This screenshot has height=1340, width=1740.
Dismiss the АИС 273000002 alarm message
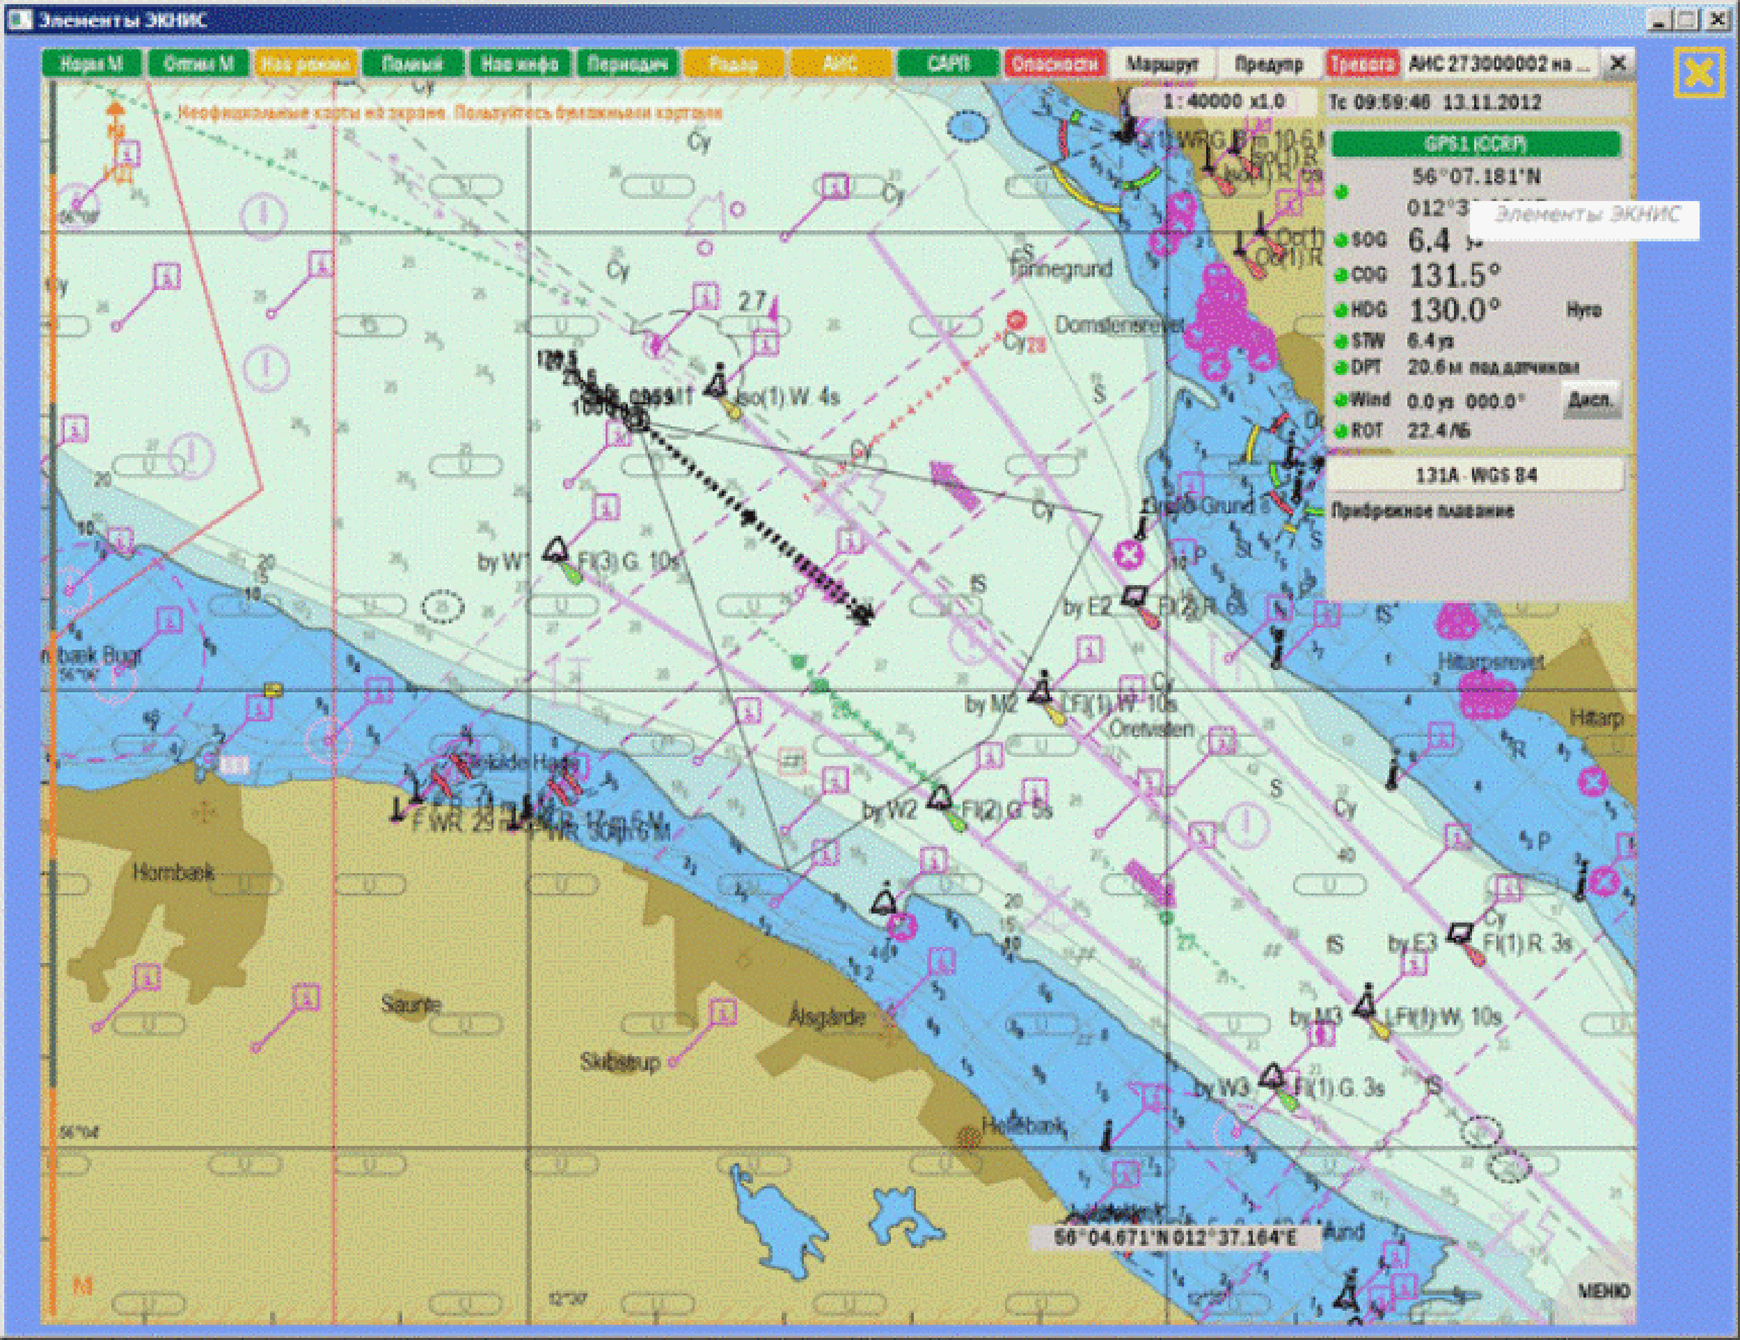(1618, 63)
